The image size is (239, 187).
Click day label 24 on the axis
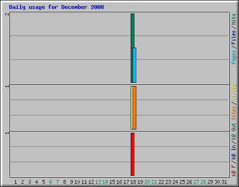(175, 182)
